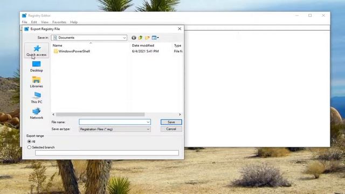Screen dimensions: 345x194
Task: Close the Registry Editor window
Action: [x=323, y=16]
